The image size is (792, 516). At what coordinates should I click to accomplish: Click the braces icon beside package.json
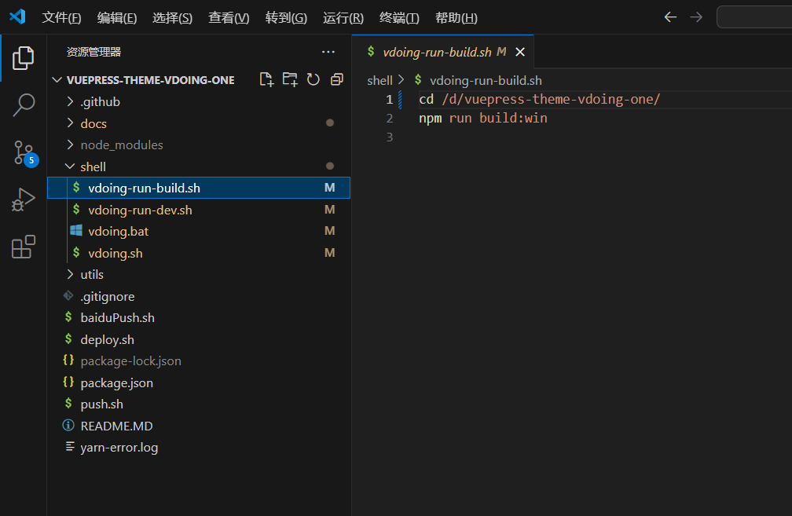[68, 382]
